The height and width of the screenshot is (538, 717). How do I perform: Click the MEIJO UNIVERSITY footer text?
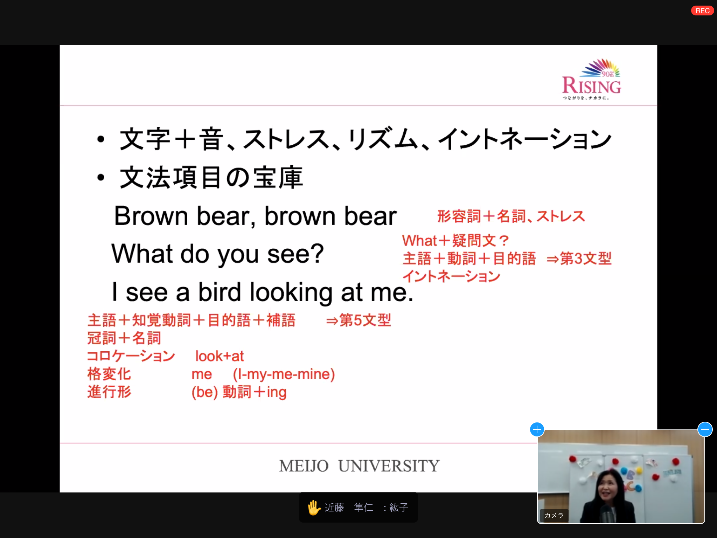point(359,466)
